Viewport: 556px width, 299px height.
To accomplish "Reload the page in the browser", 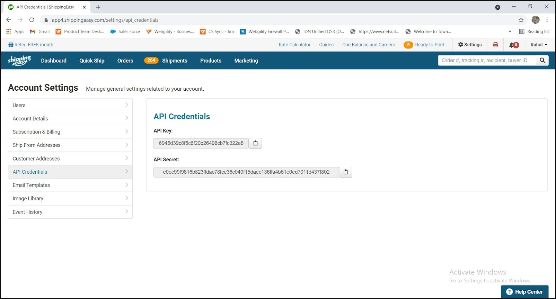I will point(32,20).
